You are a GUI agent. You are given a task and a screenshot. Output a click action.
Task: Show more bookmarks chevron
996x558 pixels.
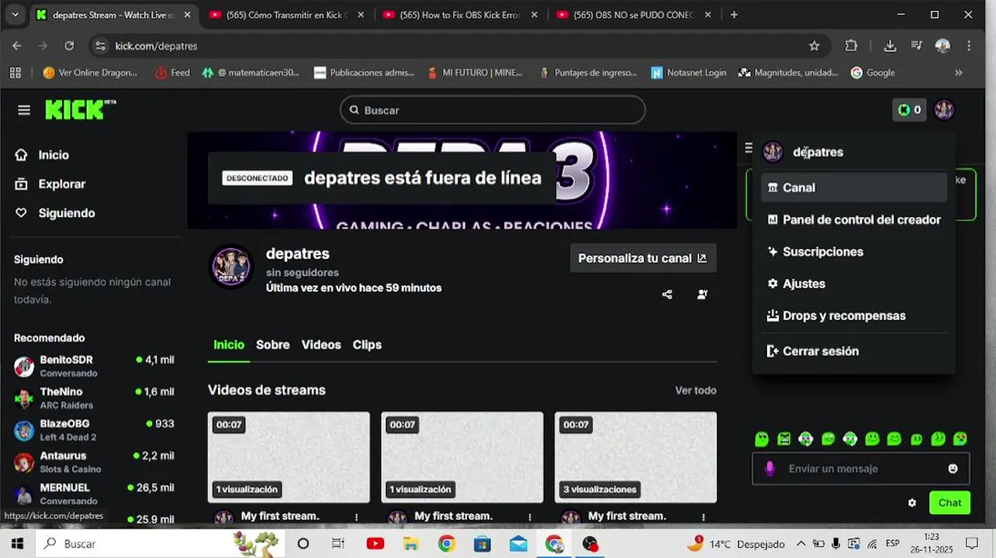959,73
